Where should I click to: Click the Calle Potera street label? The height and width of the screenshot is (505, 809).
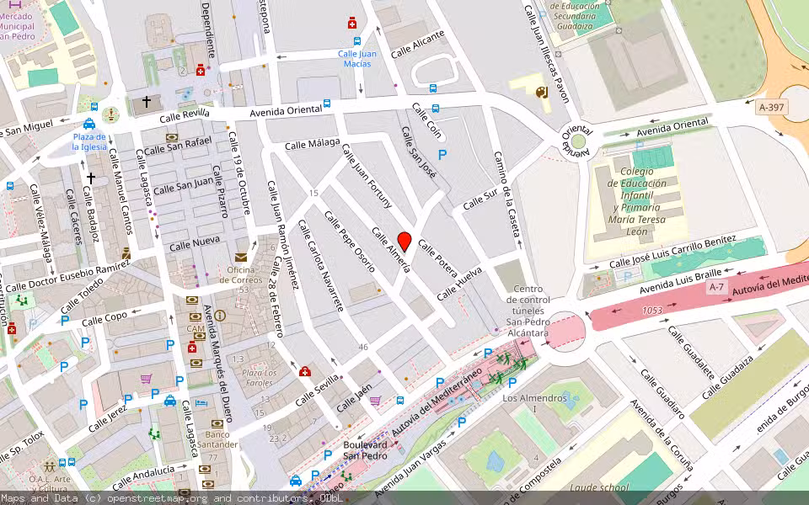click(x=438, y=258)
